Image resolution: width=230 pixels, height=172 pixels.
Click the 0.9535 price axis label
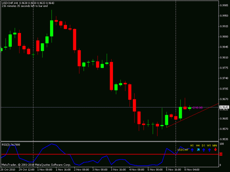(224, 139)
